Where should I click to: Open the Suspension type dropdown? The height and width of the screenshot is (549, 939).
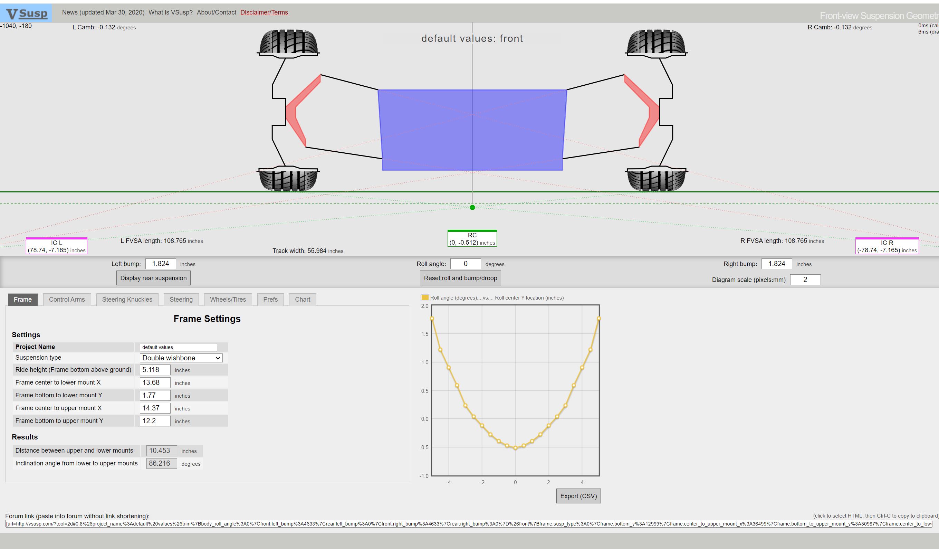point(181,358)
